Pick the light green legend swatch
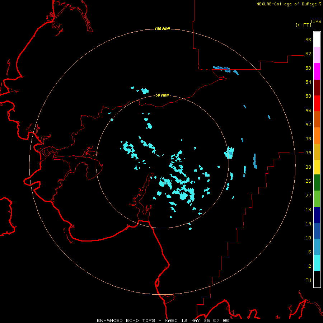Image resolution: width=323 pixels, height=323 pixels. tap(317, 199)
